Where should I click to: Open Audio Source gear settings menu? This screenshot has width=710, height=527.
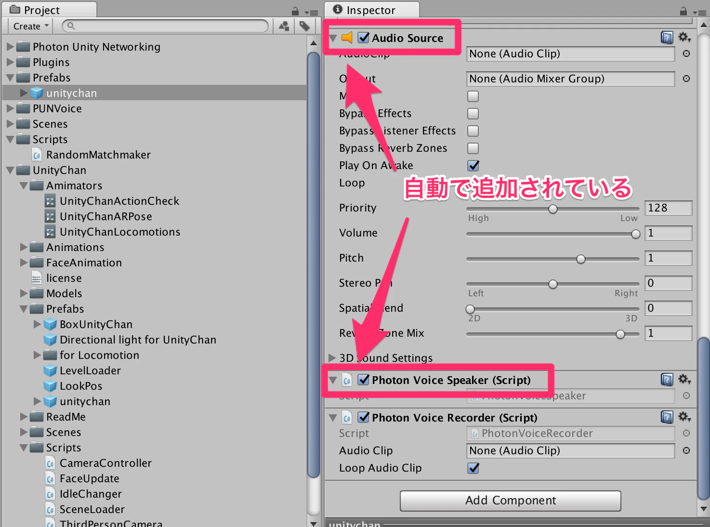tap(684, 37)
